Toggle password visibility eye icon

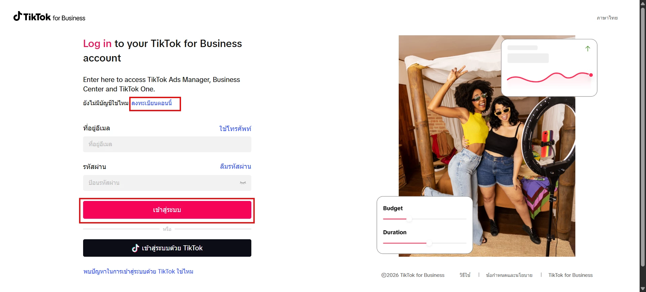(x=243, y=183)
